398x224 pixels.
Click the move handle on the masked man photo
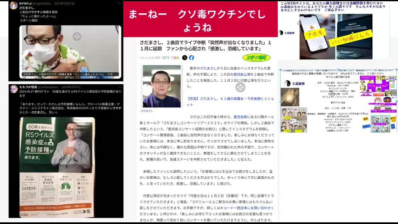[x=77, y=37]
